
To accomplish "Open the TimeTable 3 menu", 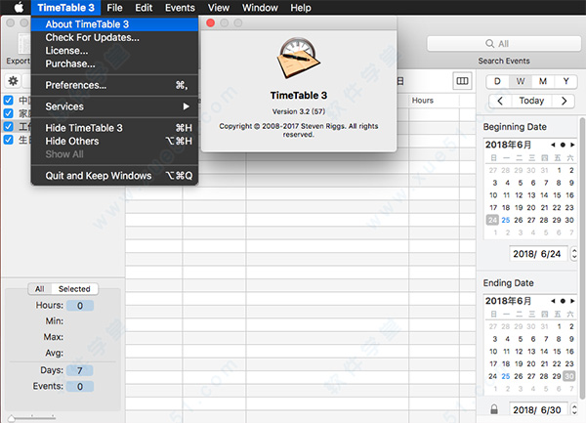I will click(65, 8).
